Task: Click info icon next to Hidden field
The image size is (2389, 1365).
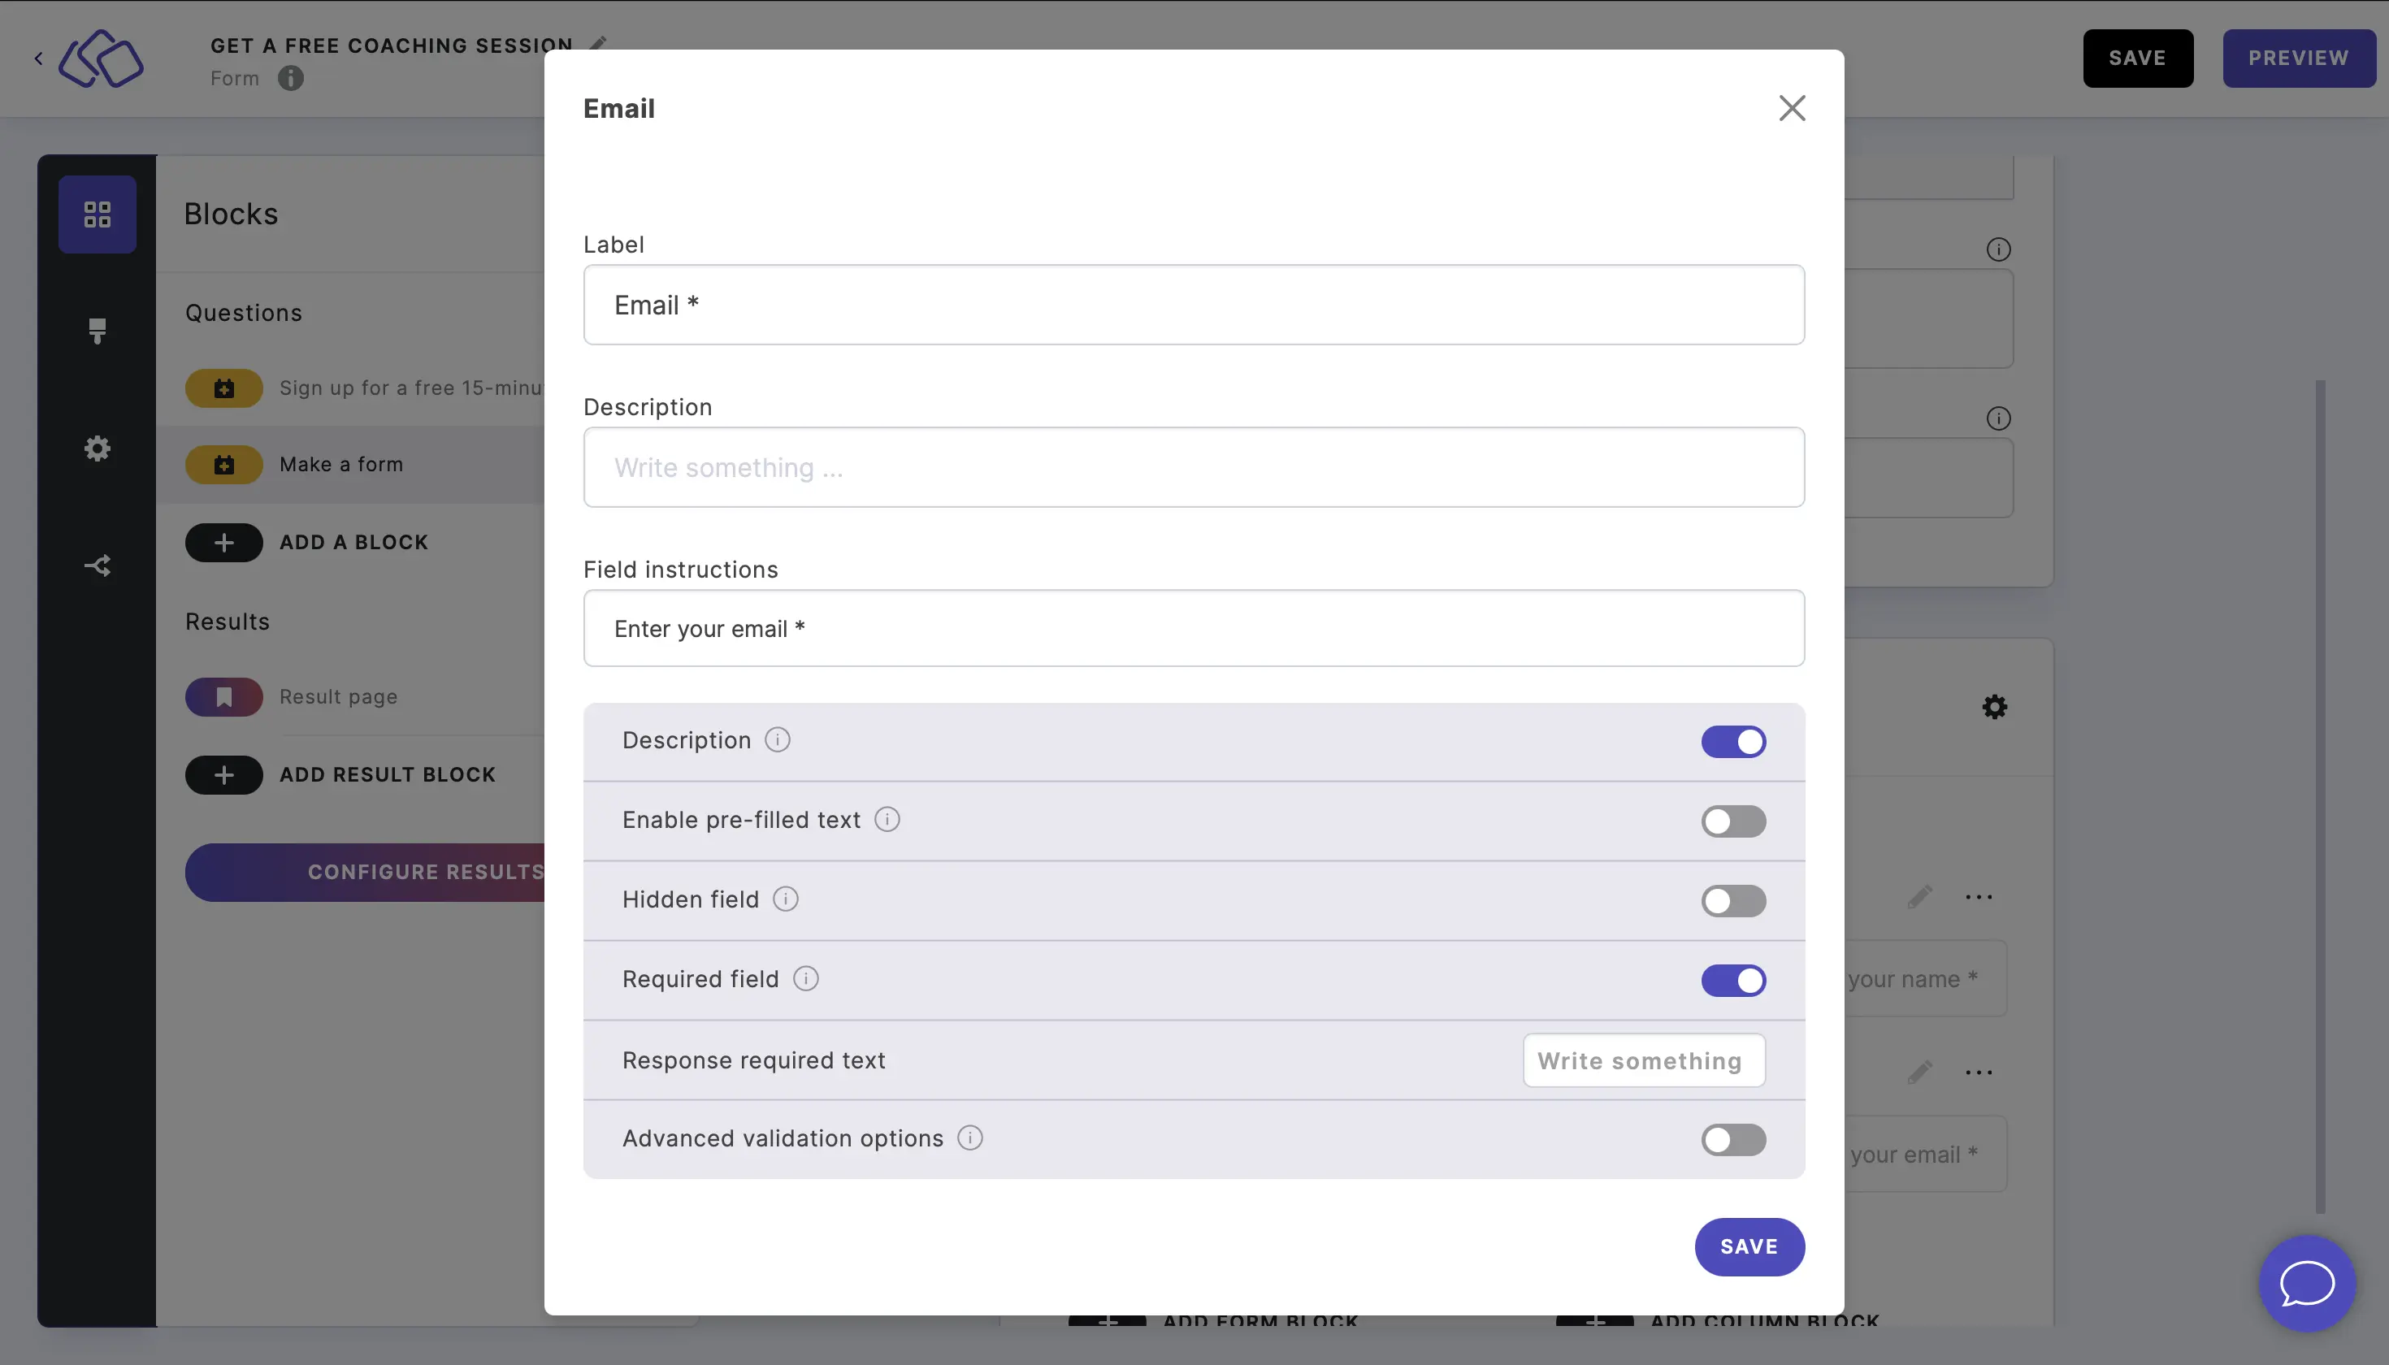Action: point(786,899)
